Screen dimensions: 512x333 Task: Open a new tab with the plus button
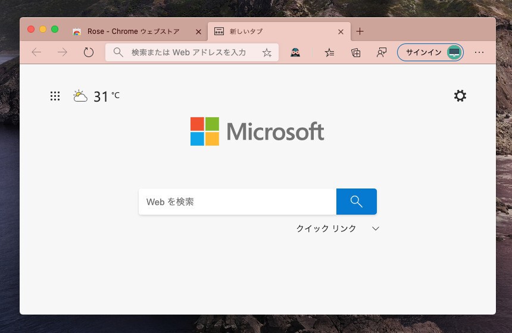(360, 32)
